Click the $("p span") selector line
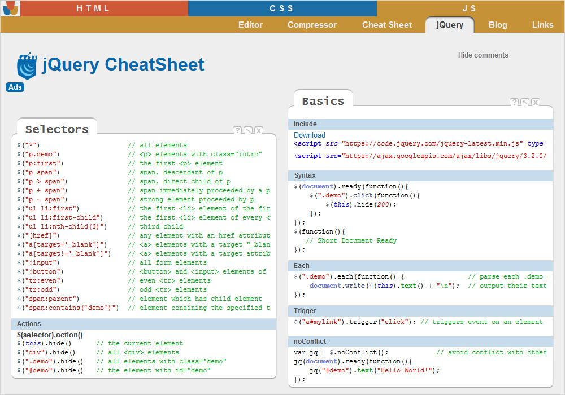 click(120, 172)
